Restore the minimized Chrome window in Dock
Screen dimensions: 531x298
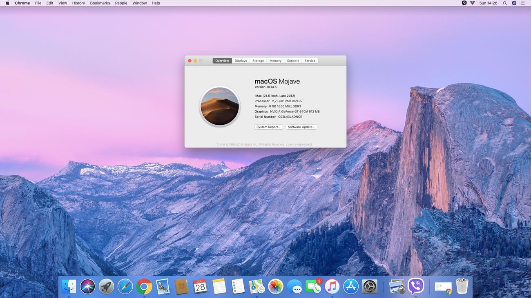point(443,287)
